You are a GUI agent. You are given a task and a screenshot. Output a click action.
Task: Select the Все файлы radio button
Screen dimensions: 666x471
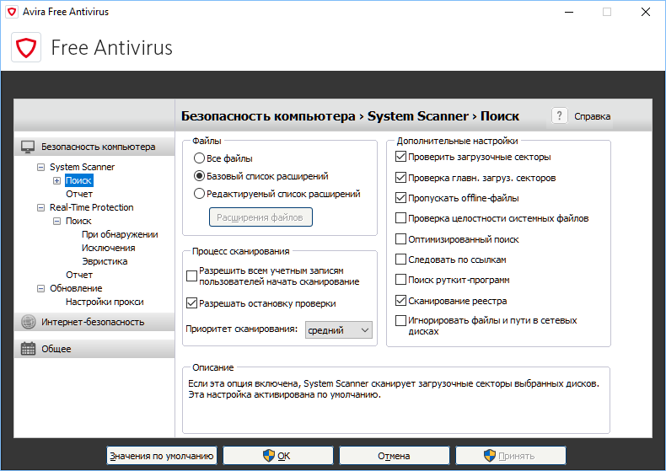tap(199, 158)
